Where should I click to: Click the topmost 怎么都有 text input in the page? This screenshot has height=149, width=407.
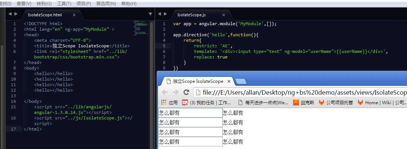click(190, 113)
